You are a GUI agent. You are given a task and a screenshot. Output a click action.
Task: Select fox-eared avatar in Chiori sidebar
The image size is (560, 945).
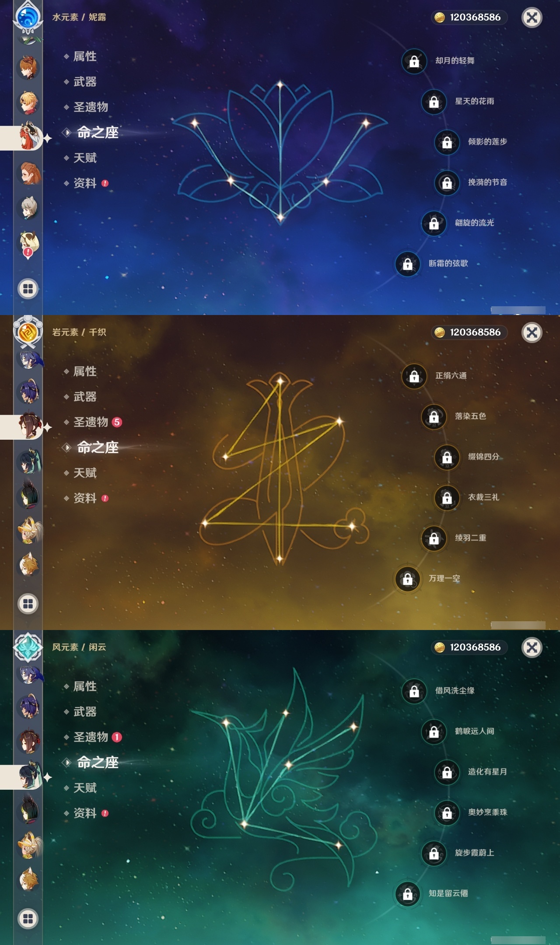pyautogui.click(x=29, y=564)
